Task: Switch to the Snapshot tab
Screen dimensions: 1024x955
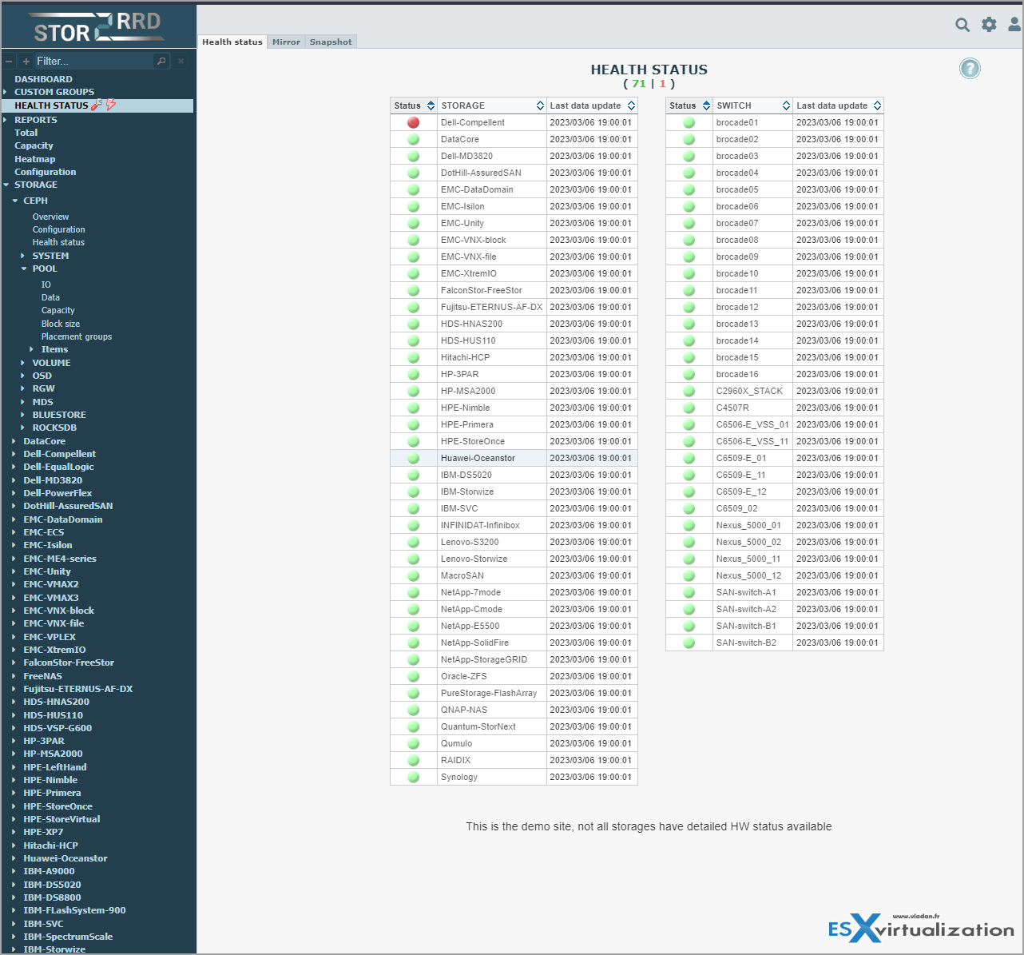Action: pos(331,42)
